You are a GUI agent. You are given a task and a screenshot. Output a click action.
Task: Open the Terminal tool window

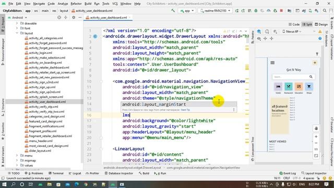tap(56, 173)
